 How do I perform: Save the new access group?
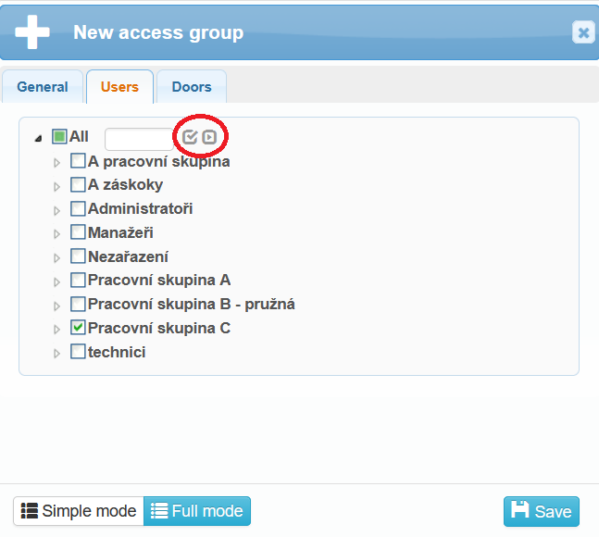(x=542, y=511)
